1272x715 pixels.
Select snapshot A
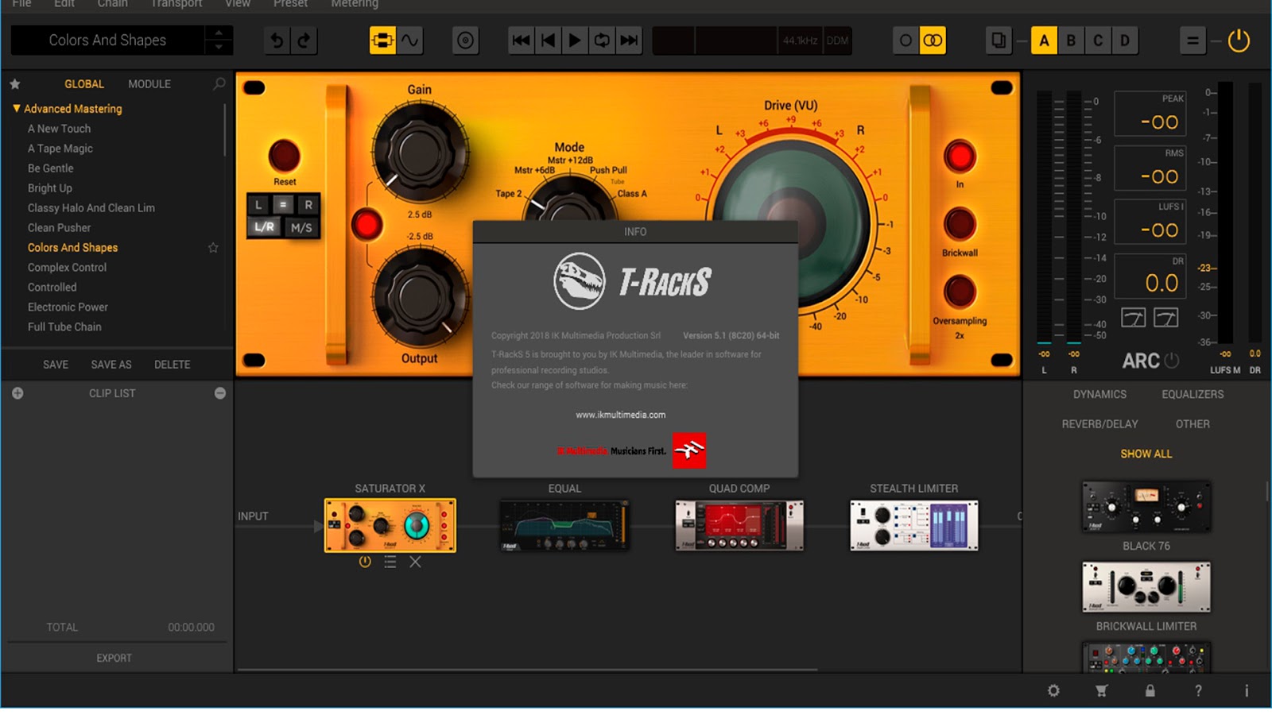click(1044, 41)
